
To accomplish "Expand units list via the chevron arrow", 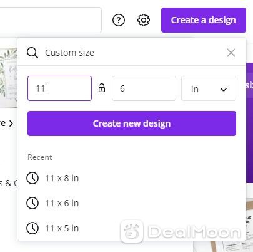I will click(224, 90).
